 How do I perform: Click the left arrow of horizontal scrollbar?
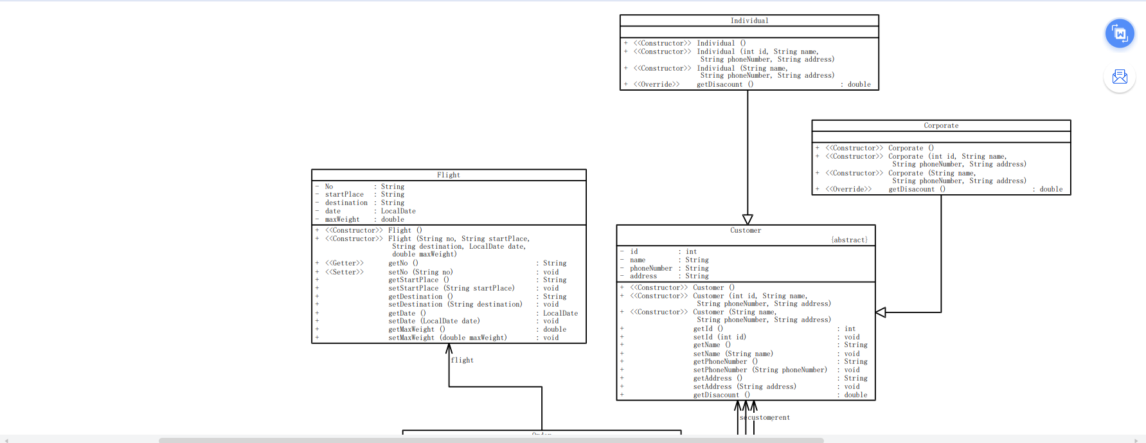pos(6,440)
